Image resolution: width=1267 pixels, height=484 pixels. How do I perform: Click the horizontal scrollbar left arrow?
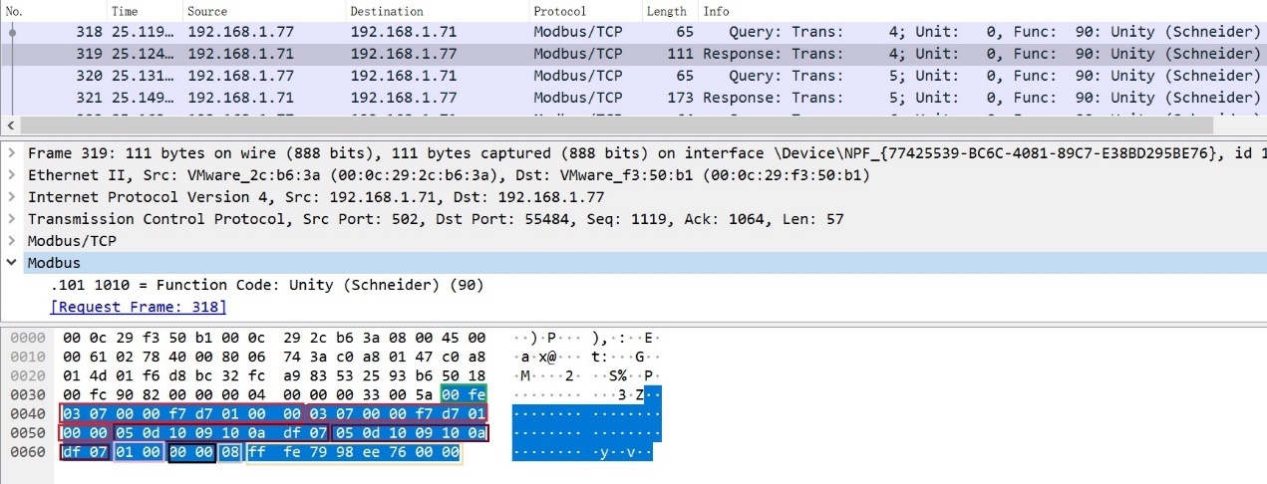[11, 126]
